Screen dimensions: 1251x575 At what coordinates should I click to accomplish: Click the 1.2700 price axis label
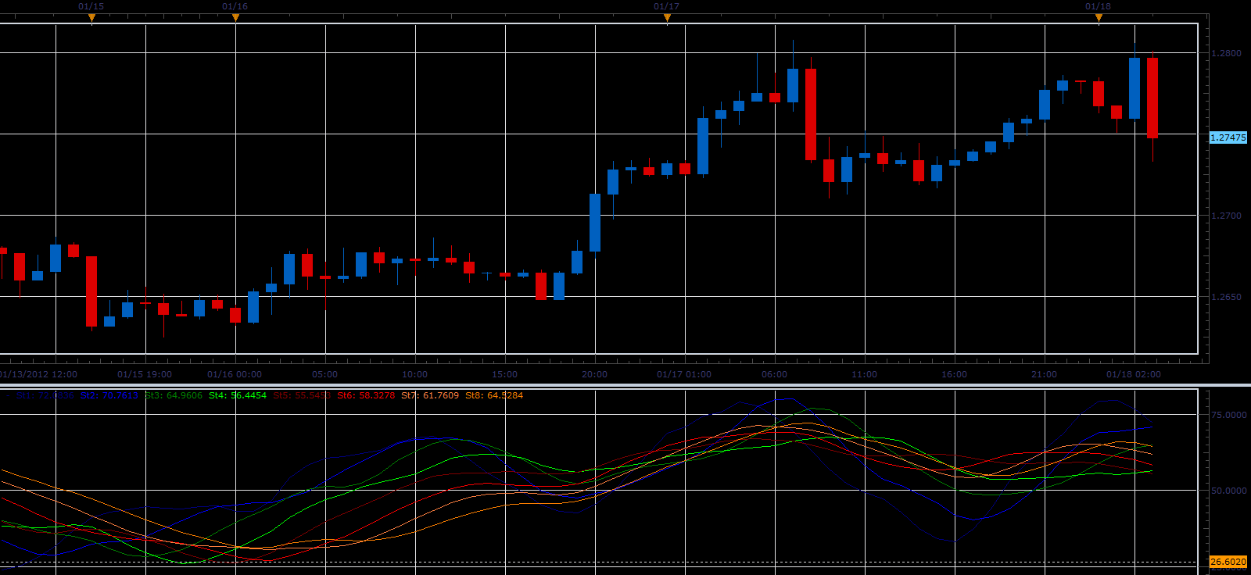1226,216
